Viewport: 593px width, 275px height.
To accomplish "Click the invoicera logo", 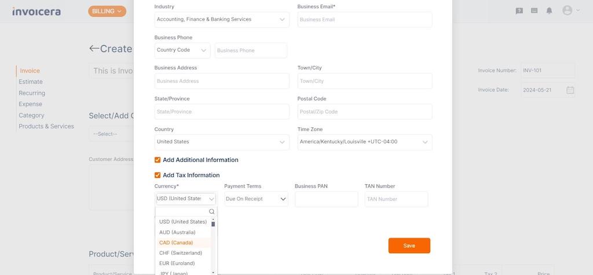I will [x=36, y=12].
